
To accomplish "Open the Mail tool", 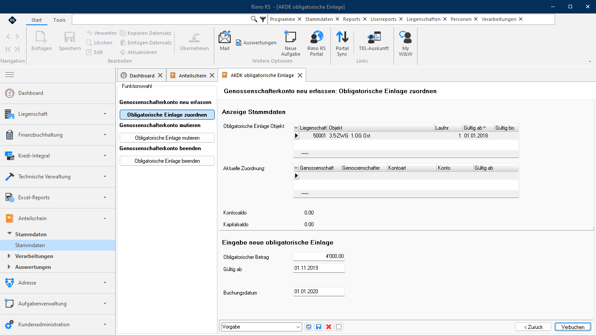I will point(224,41).
